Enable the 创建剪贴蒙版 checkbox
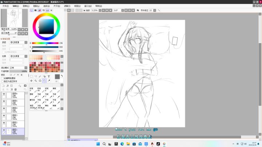The width and height of the screenshot is (262, 147). 2,78
